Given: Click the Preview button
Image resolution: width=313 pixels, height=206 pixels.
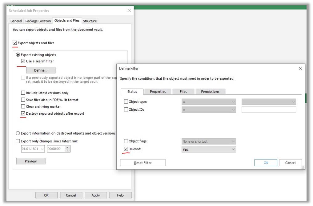Looking at the screenshot, I should [x=31, y=161].
